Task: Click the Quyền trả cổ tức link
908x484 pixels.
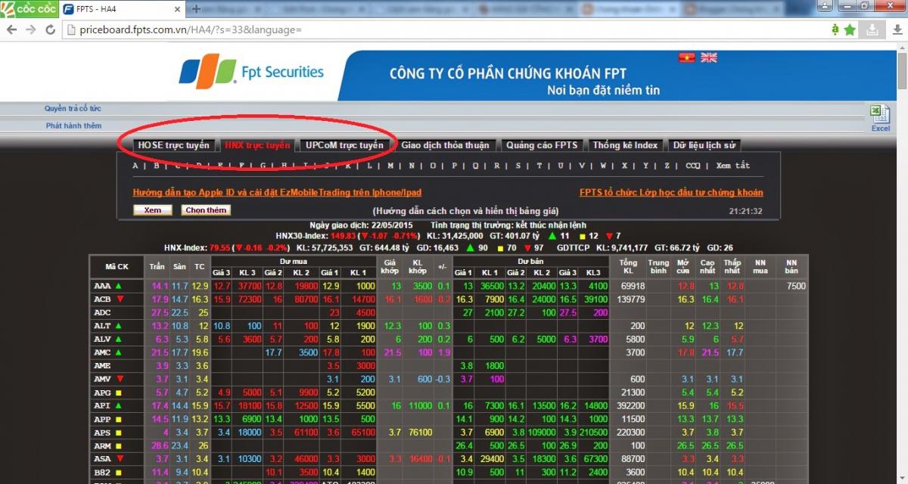Action: [x=73, y=109]
